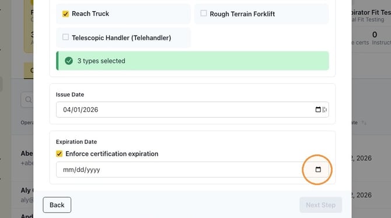
Task: Click the date column sort arrows icon
Action: [364, 122]
